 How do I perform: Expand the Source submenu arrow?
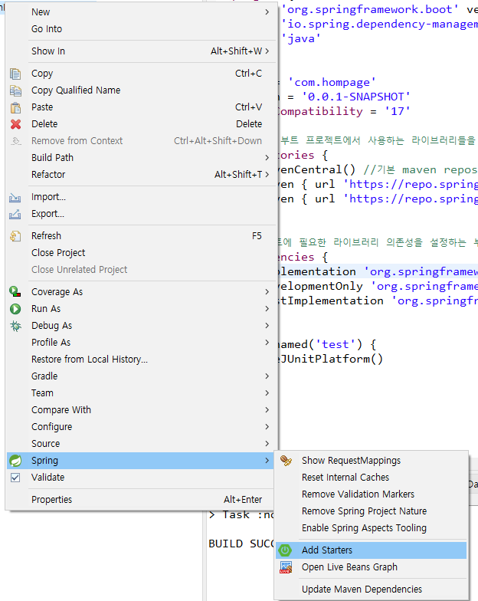[x=267, y=444]
